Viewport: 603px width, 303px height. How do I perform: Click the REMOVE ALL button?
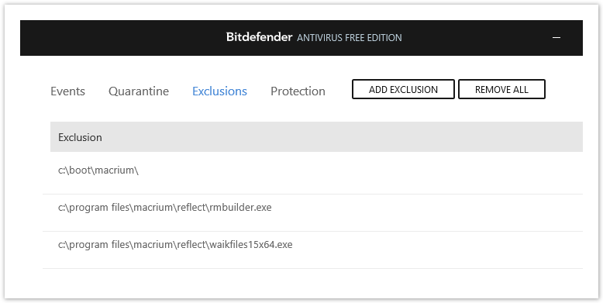pyautogui.click(x=501, y=89)
